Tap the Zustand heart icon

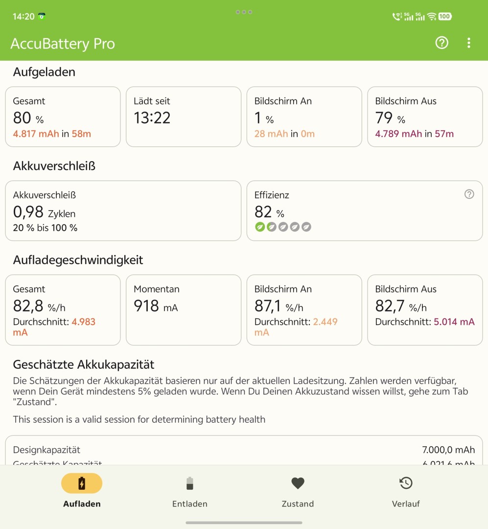click(298, 483)
